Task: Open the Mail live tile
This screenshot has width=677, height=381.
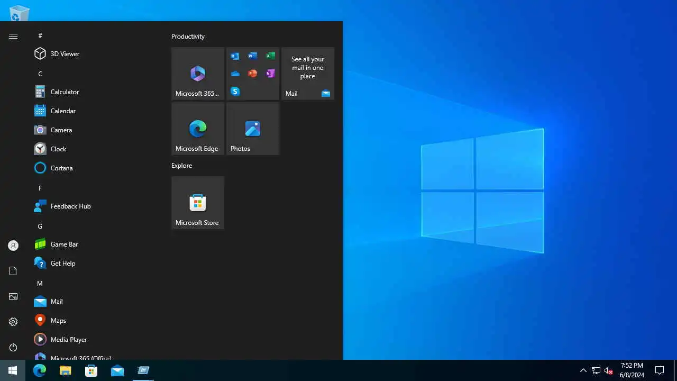Action: (x=308, y=74)
